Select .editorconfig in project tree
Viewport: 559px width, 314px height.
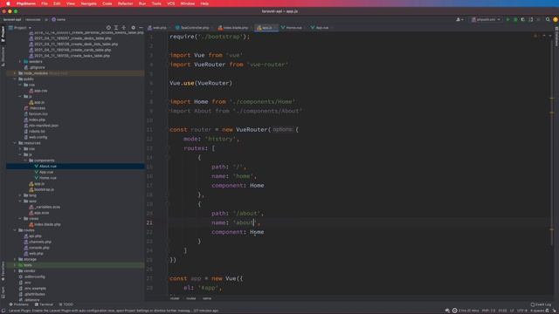(34, 277)
